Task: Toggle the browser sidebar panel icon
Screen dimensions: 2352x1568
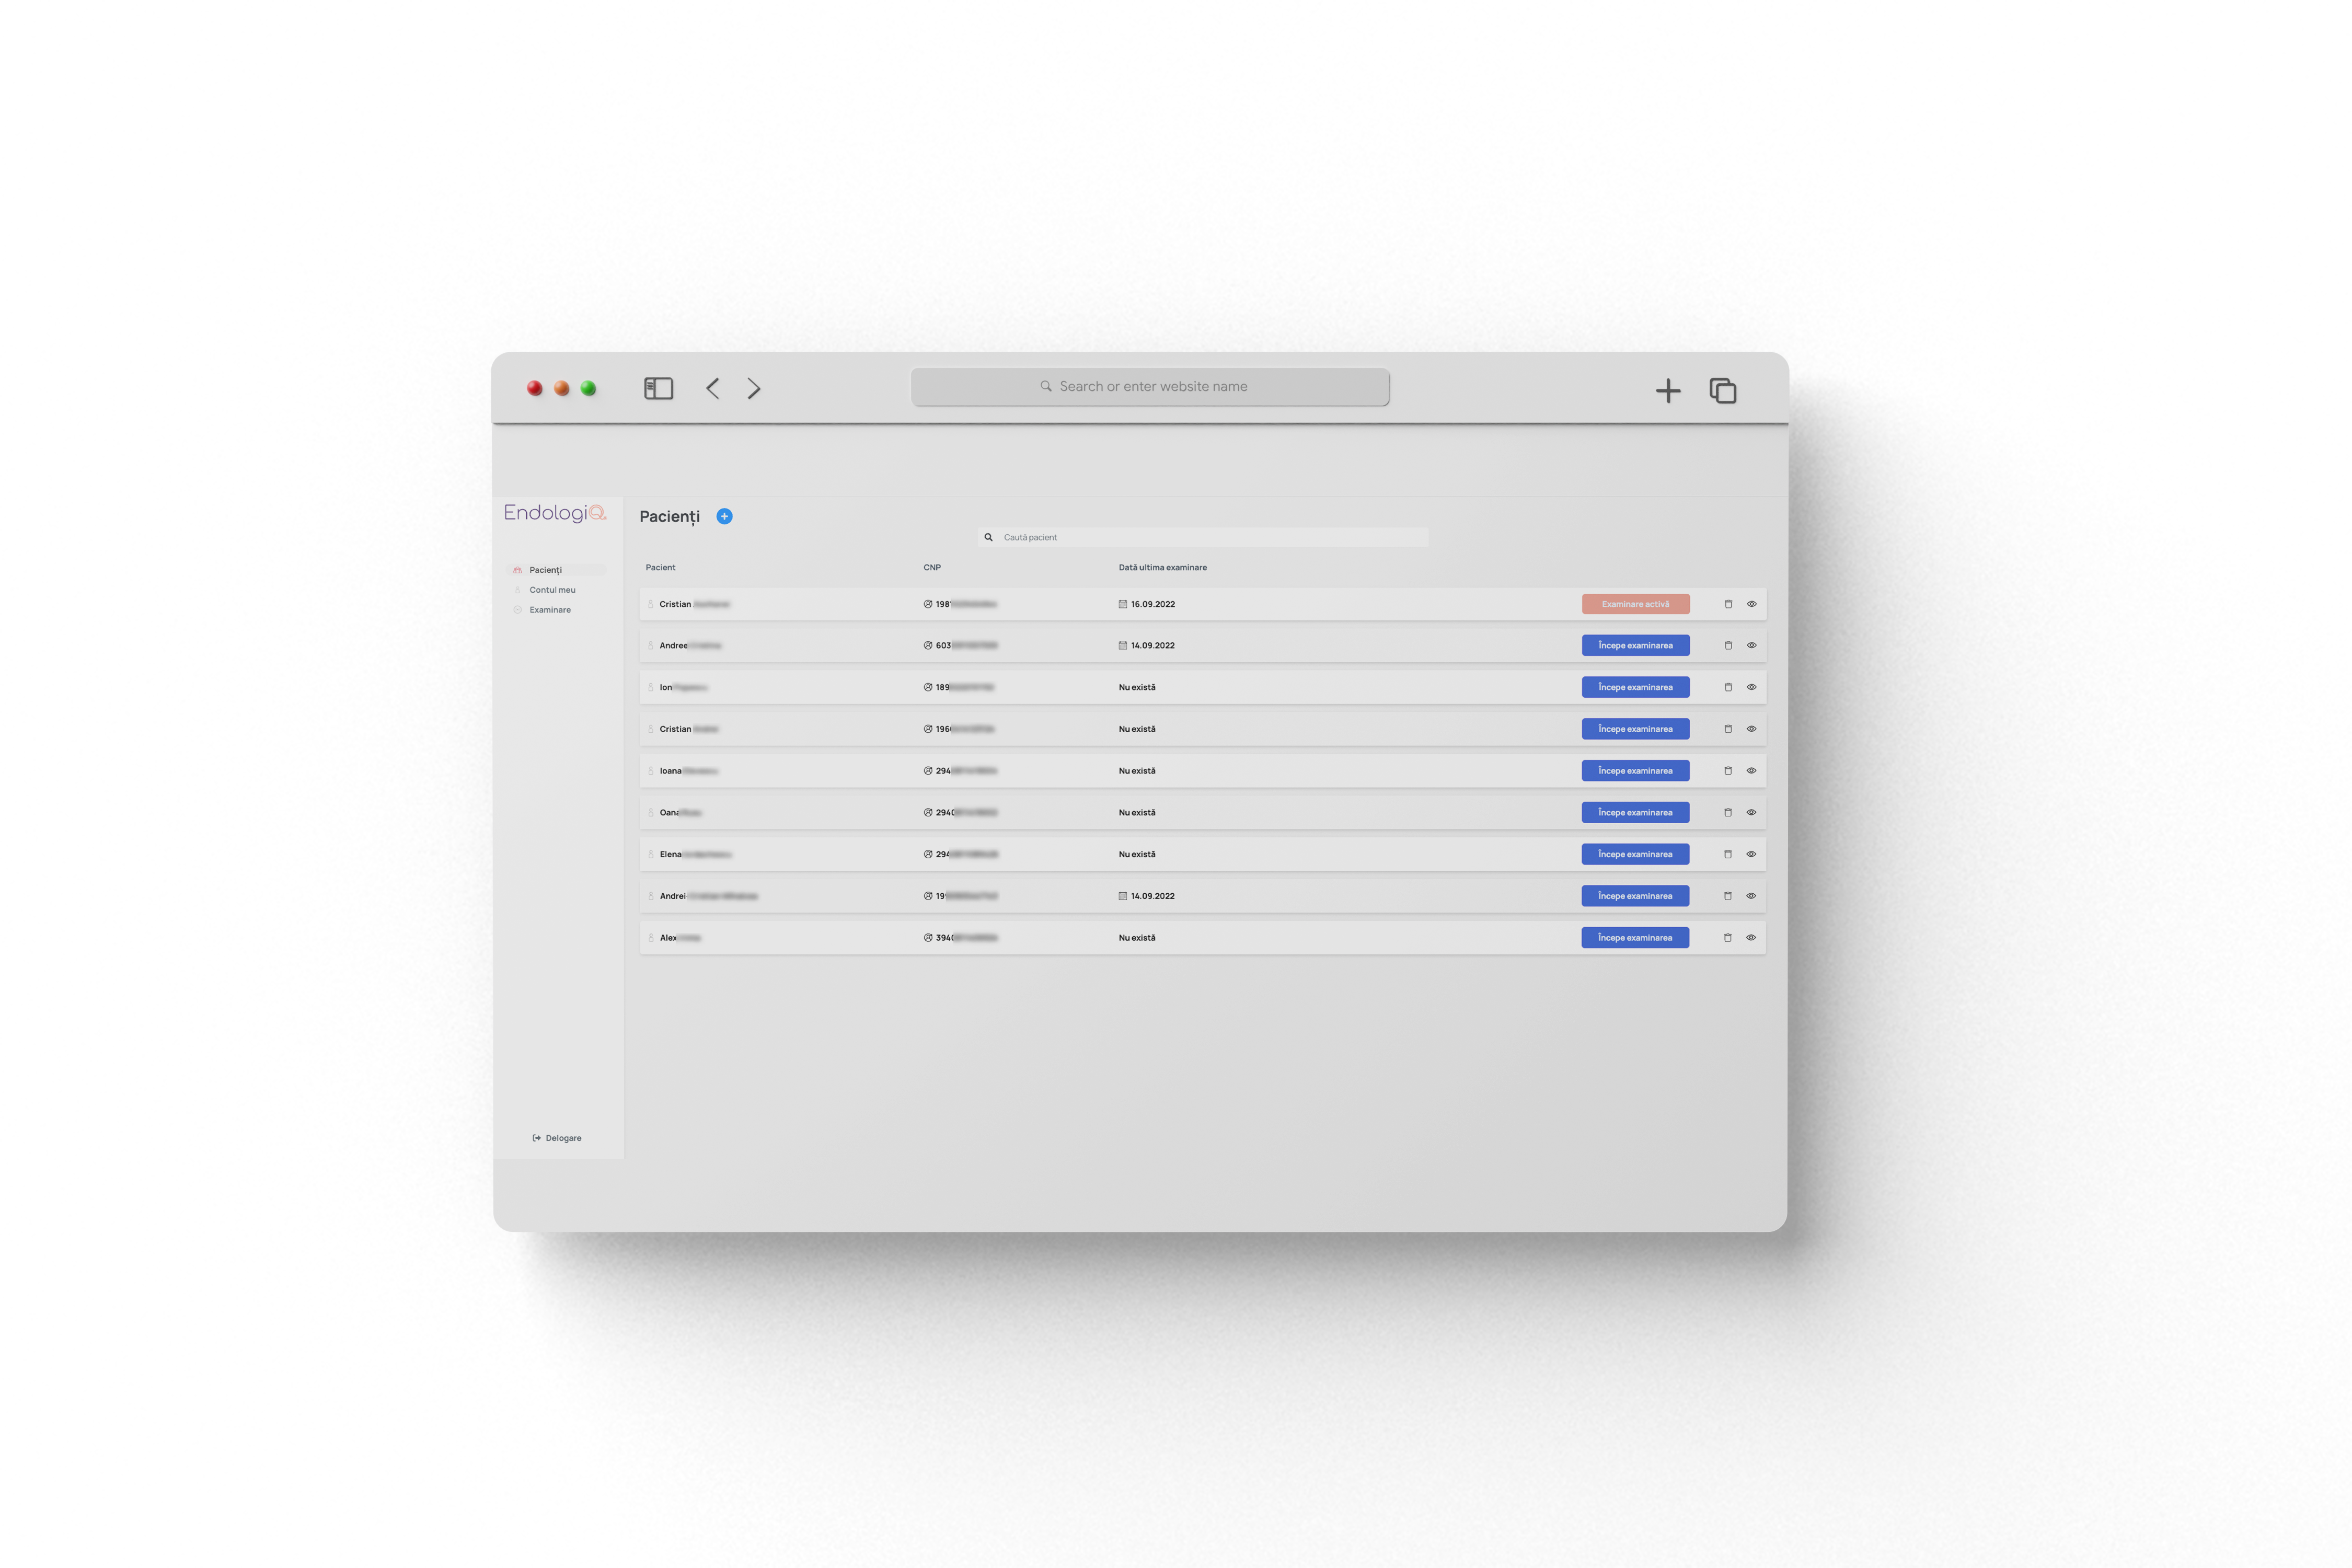Action: point(658,389)
